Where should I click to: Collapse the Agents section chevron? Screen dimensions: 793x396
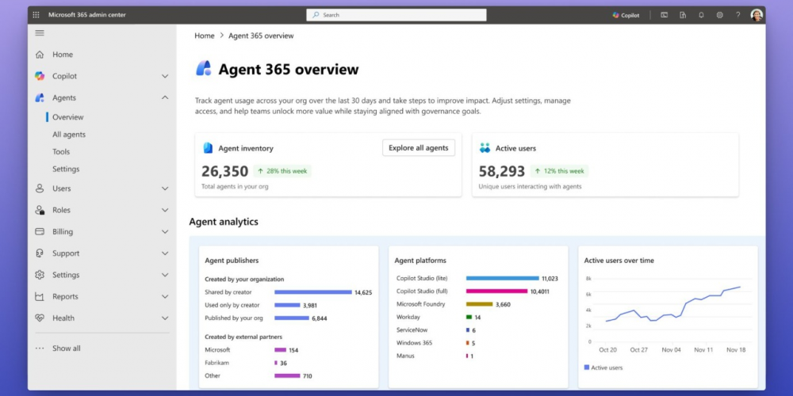pos(165,97)
